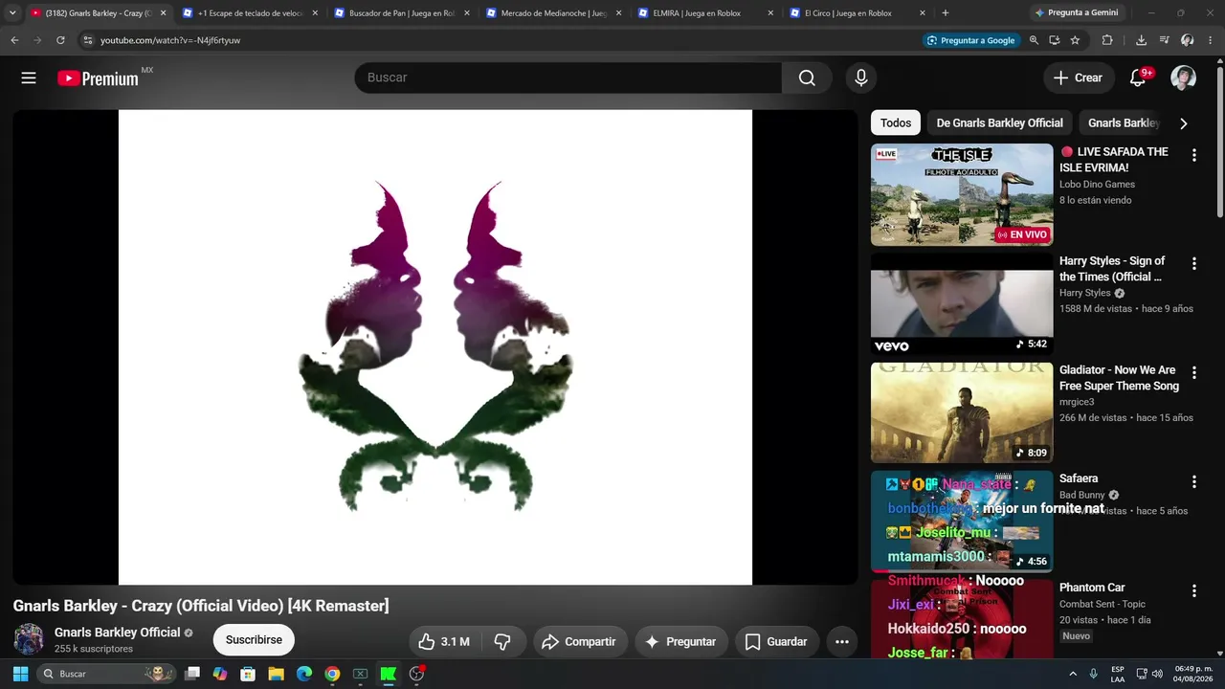Viewport: 1225px width, 689px height.
Task: Open the Gnarls Barkley Official channel avatar
Action: tap(29, 639)
